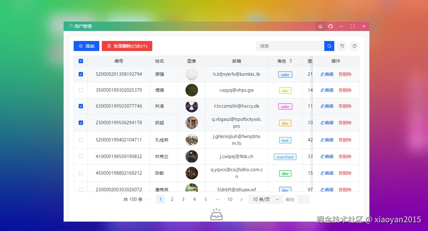Click ID 410000198509190832
This screenshot has height=231, width=428.
tap(119, 157)
